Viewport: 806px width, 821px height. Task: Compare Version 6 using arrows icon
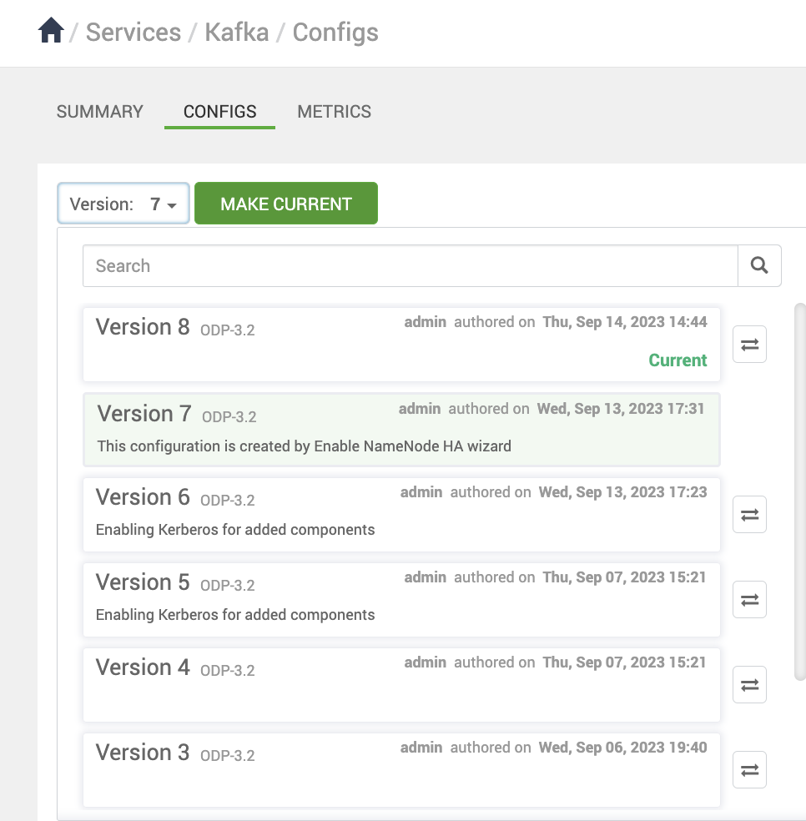pos(749,514)
